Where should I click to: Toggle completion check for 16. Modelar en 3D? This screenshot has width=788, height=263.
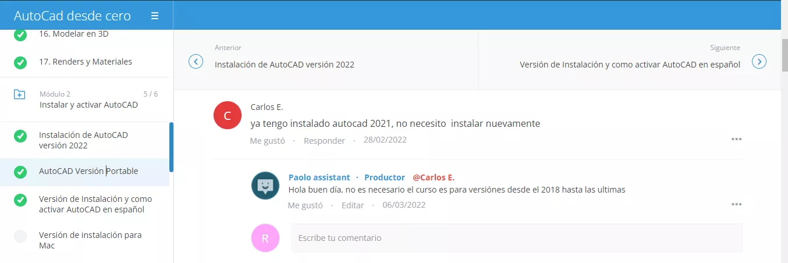click(20, 34)
